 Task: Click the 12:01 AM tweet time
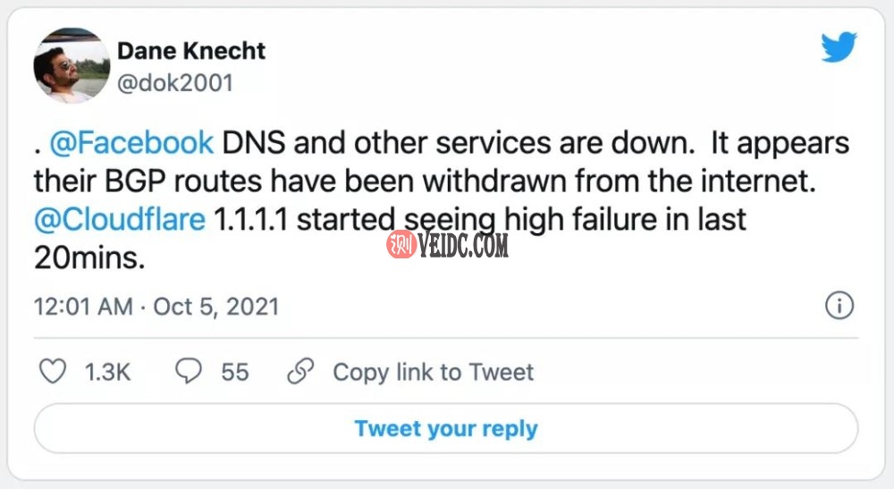tap(83, 307)
